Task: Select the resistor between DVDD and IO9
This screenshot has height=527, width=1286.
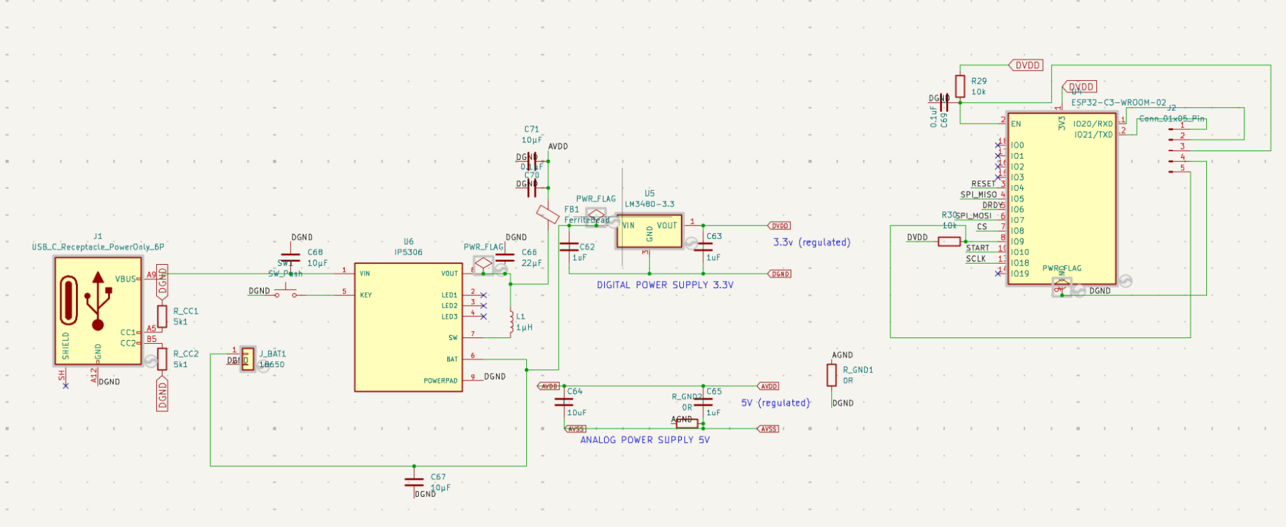Action: click(950, 242)
